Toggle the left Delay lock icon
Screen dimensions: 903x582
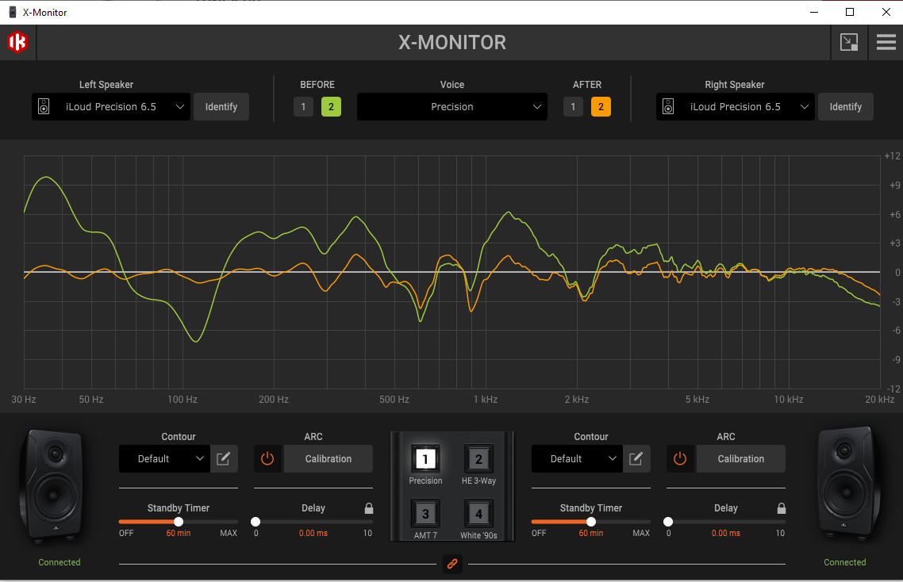(x=369, y=508)
